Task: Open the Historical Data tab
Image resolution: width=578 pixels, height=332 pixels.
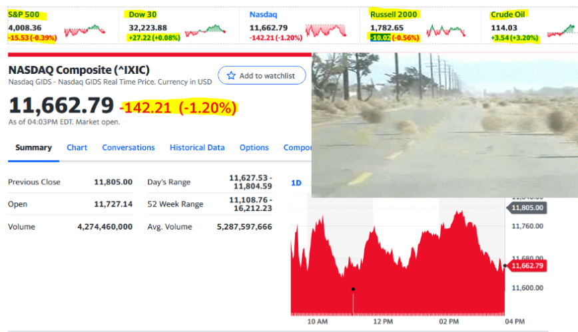Action: [197, 148]
